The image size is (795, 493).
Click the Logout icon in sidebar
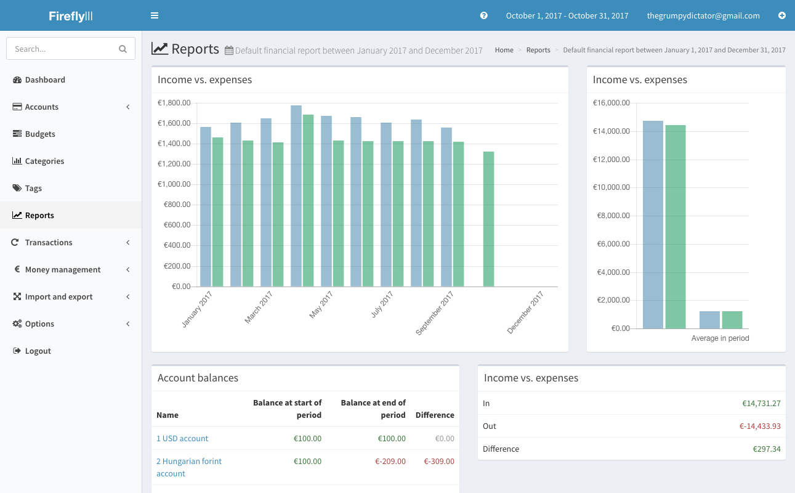point(17,351)
